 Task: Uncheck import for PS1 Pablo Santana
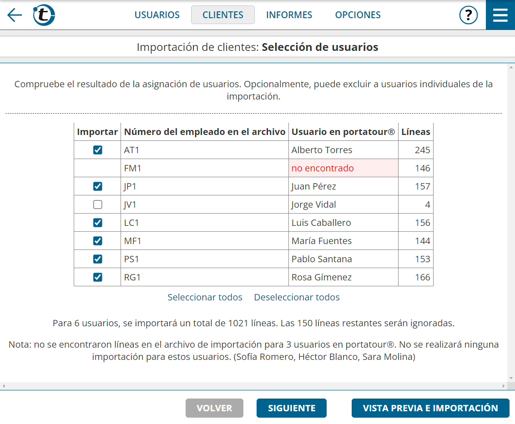[x=97, y=259]
